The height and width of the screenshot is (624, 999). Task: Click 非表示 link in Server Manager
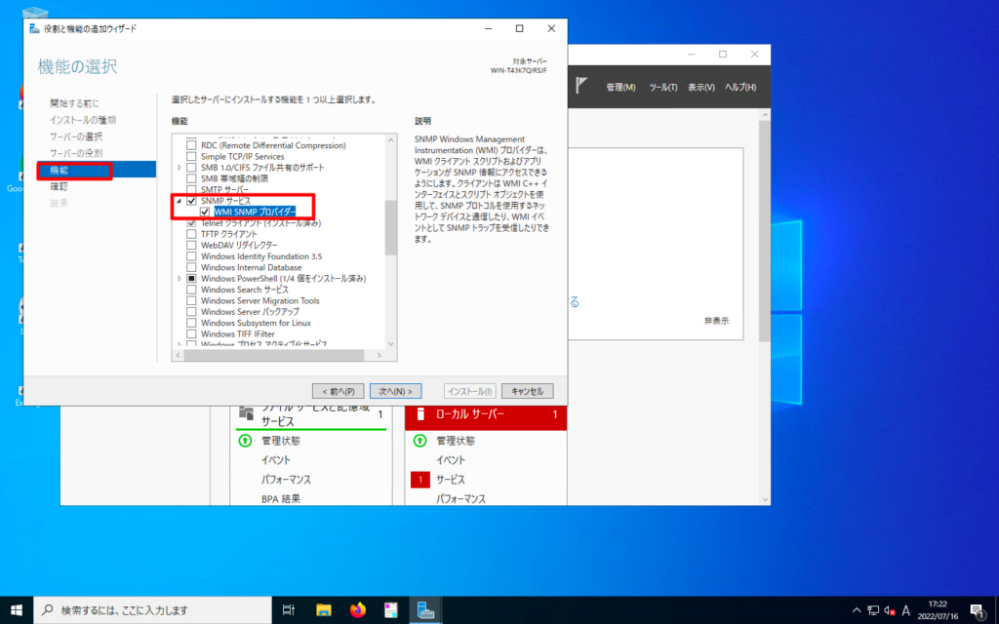[x=716, y=321]
